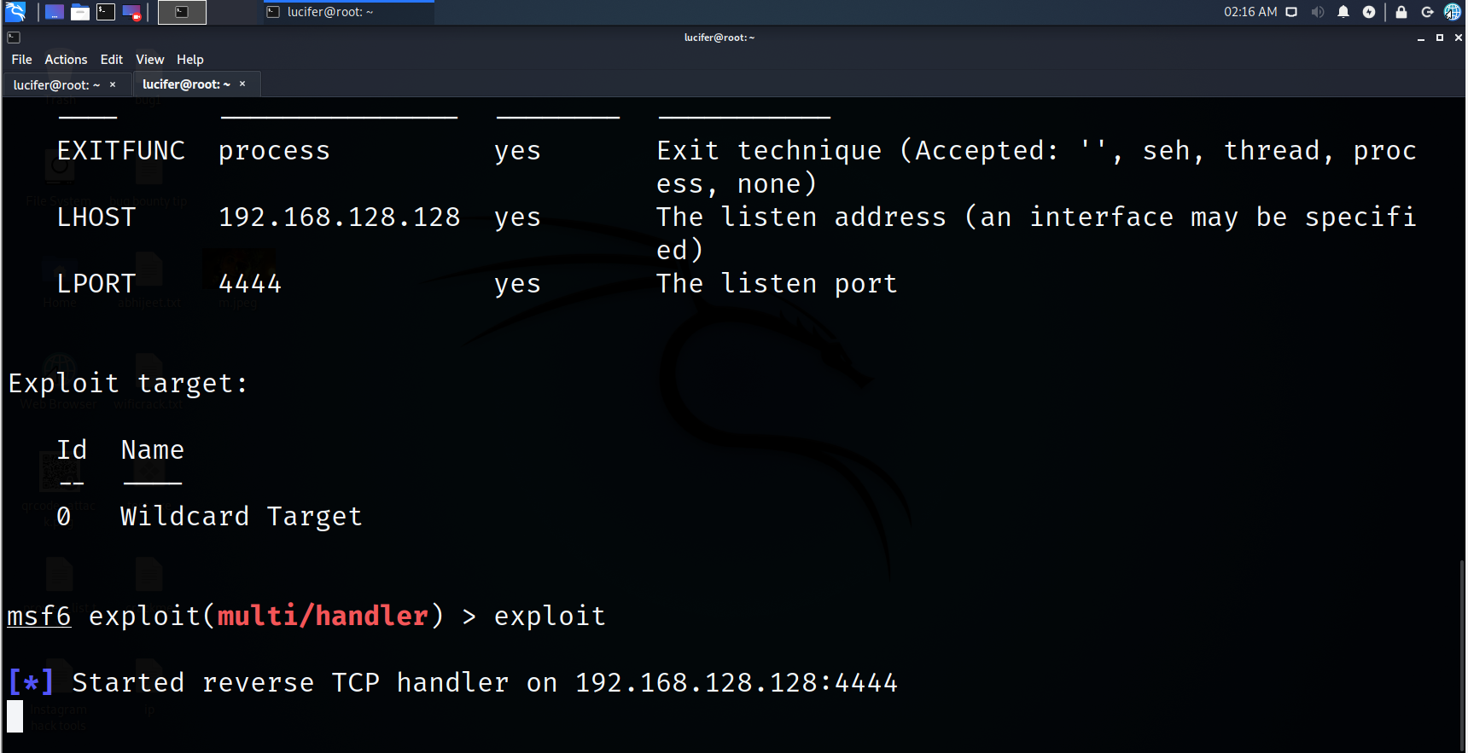Expand the View menu
Screen dimensions: 1468x753
tap(149, 60)
